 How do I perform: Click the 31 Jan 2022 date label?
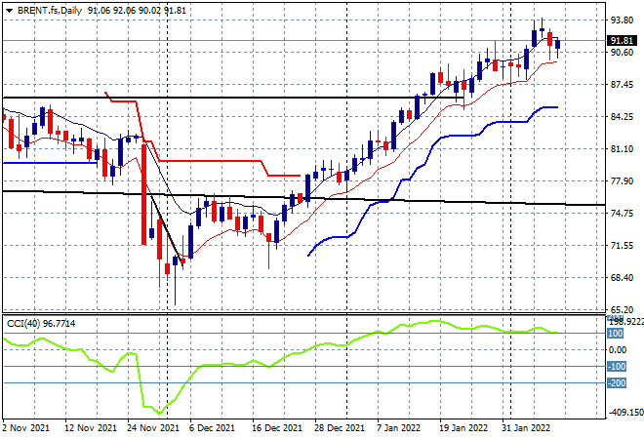tap(526, 428)
